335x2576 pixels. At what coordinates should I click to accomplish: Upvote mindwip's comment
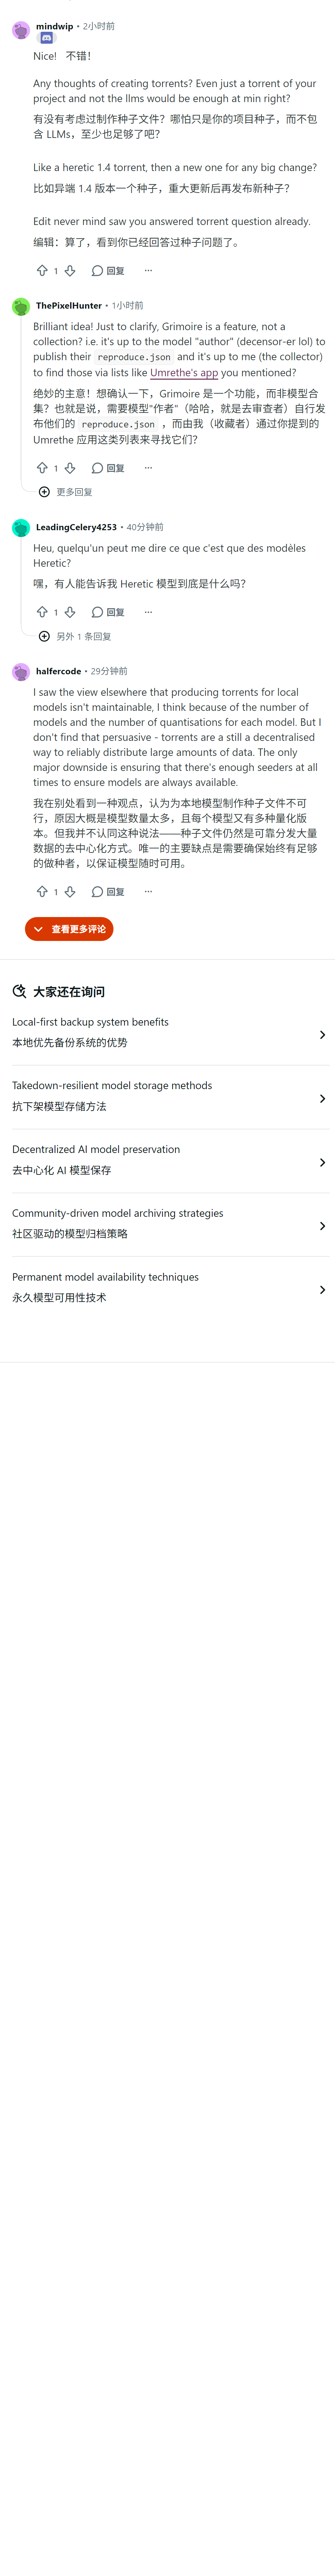pos(42,271)
